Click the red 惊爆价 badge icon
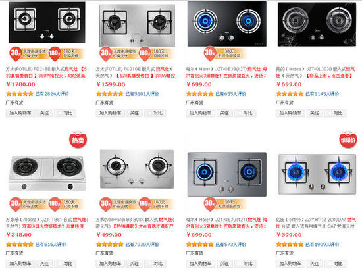 pyautogui.click(x=348, y=139)
